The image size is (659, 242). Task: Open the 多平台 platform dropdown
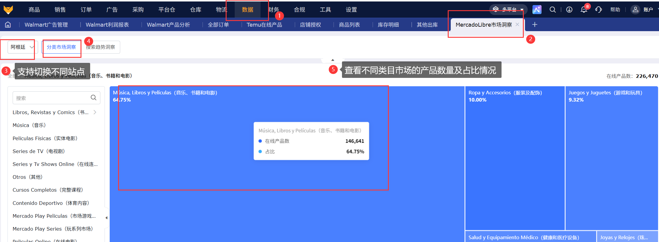508,10
